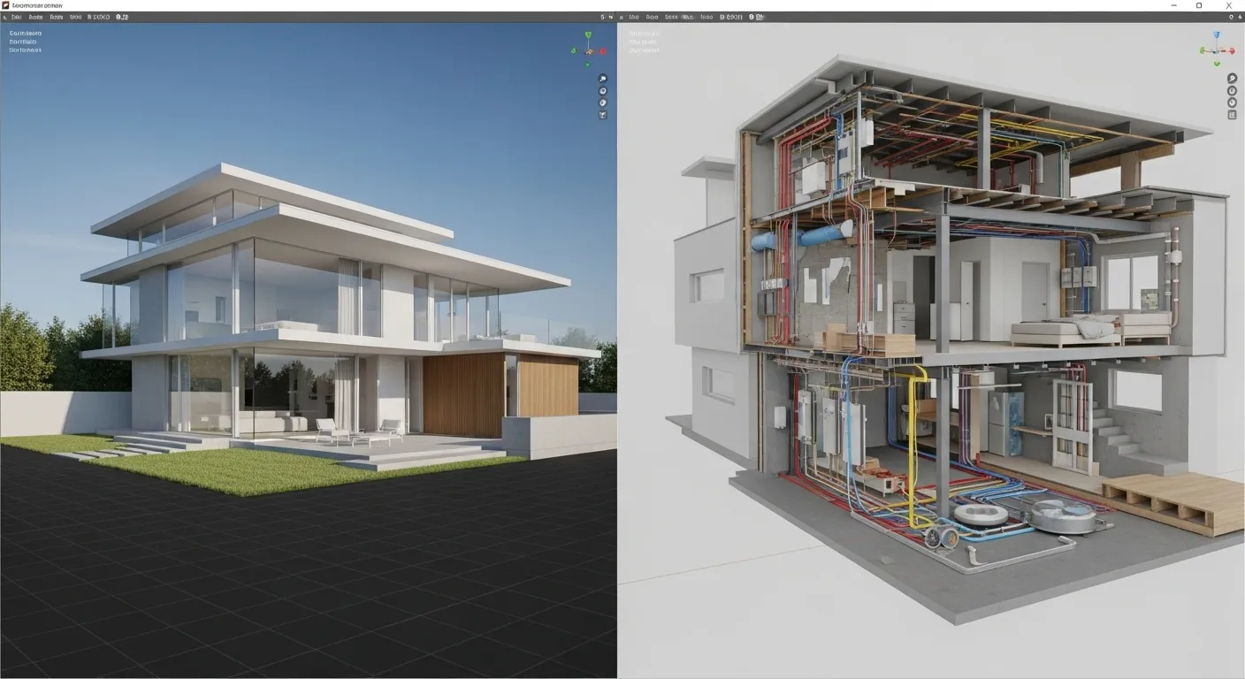
Task: Click the red X-axis handle on left viewport gizmo
Action: click(x=602, y=50)
